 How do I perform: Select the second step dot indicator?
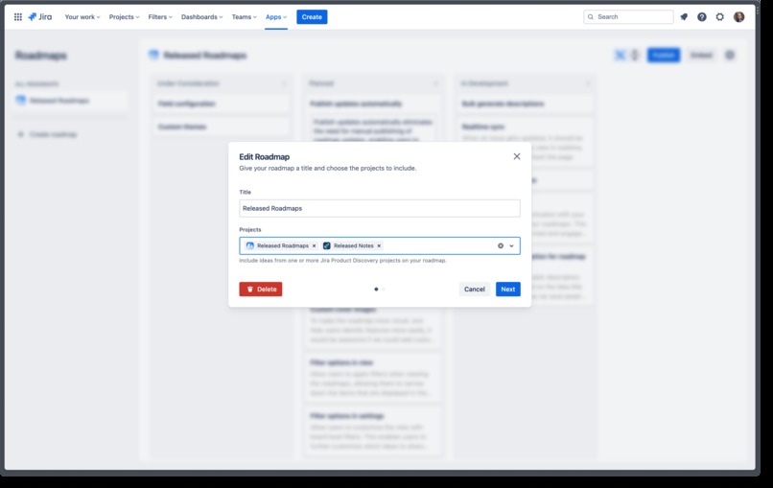(x=384, y=290)
